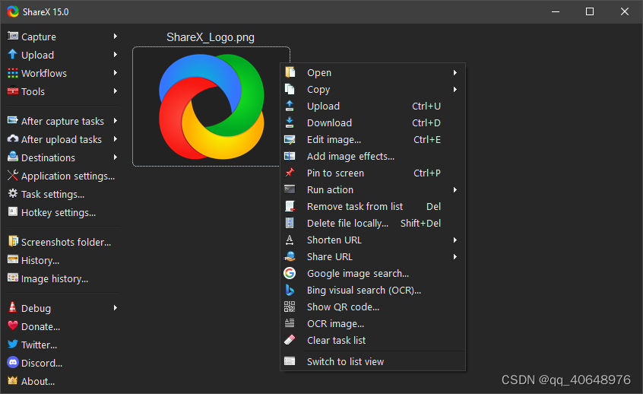The height and width of the screenshot is (394, 643).
Task: Click the Upload arrow icon in sidebar
Action: [13, 55]
